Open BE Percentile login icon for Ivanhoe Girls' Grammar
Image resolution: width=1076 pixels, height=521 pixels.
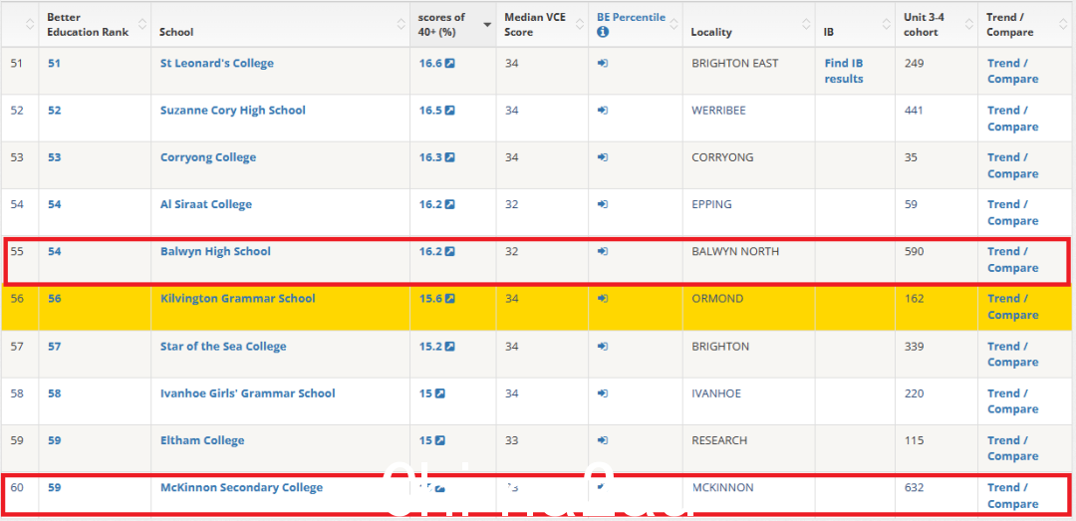pyautogui.click(x=603, y=393)
